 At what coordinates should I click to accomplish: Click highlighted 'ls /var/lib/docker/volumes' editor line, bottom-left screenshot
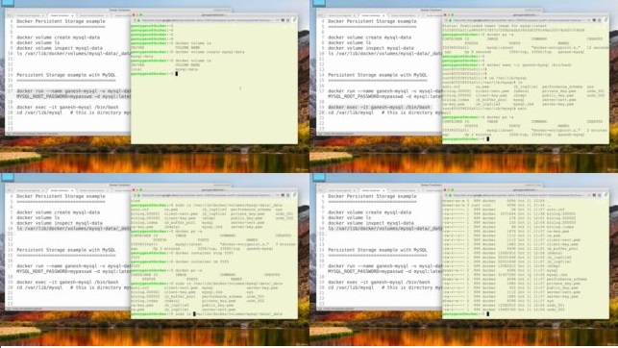pyautogui.click(x=74, y=229)
